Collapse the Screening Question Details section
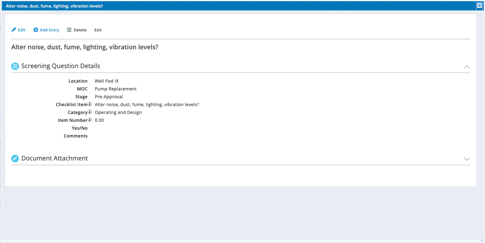The height and width of the screenshot is (243, 485). point(467,67)
